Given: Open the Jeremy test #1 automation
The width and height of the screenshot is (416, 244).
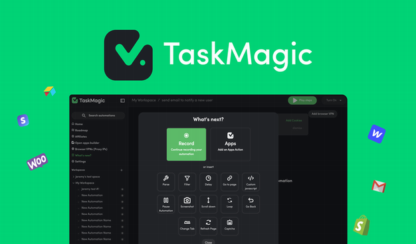Looking at the screenshot, I should point(90,189).
